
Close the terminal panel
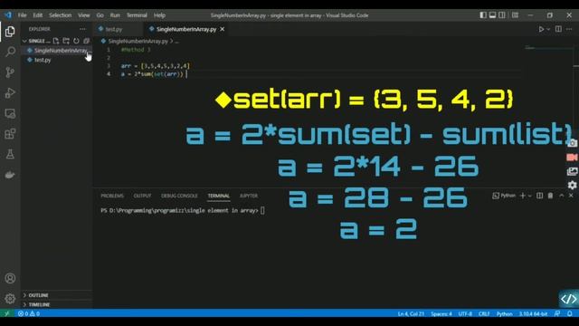pyautogui.click(x=571, y=196)
